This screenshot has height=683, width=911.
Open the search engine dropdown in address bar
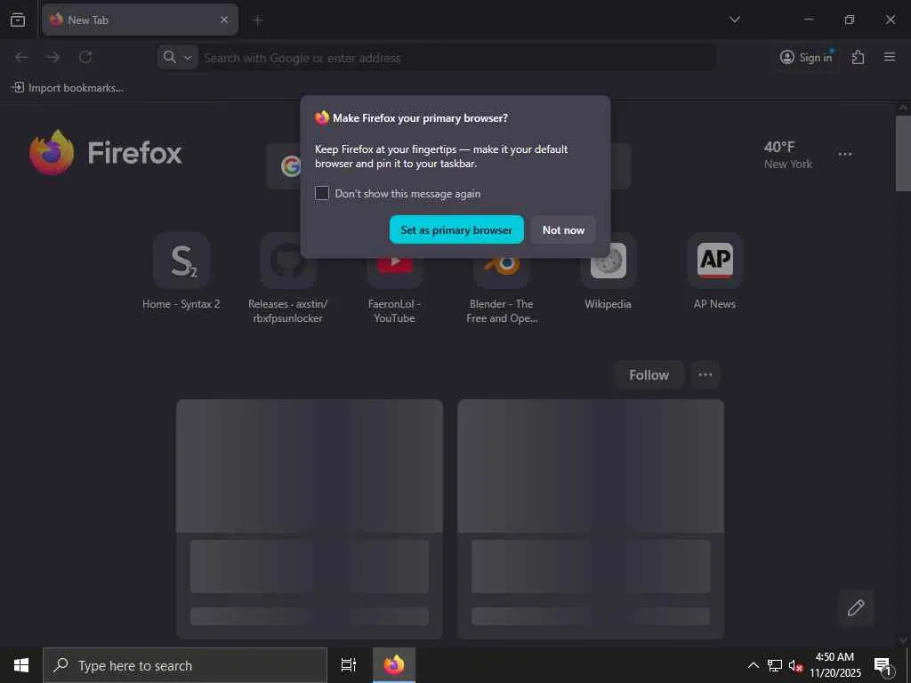[x=178, y=57]
